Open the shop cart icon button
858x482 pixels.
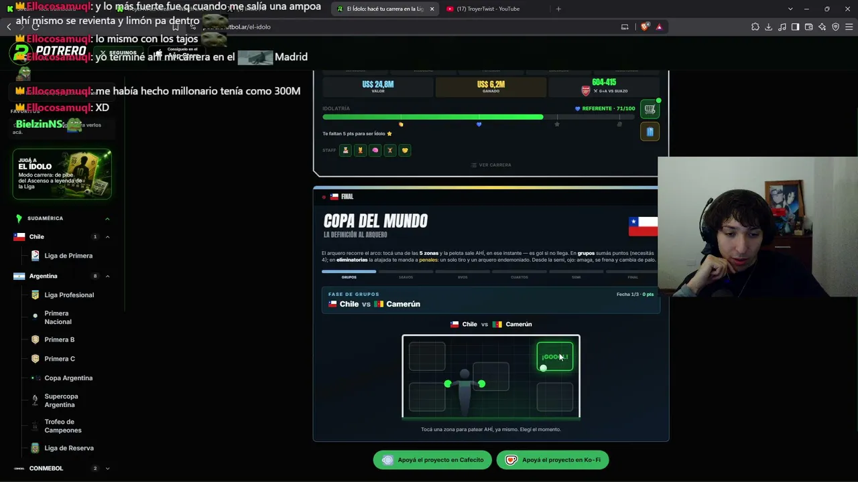click(x=650, y=109)
